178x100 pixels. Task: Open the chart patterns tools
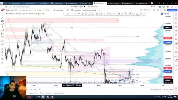click(3, 30)
